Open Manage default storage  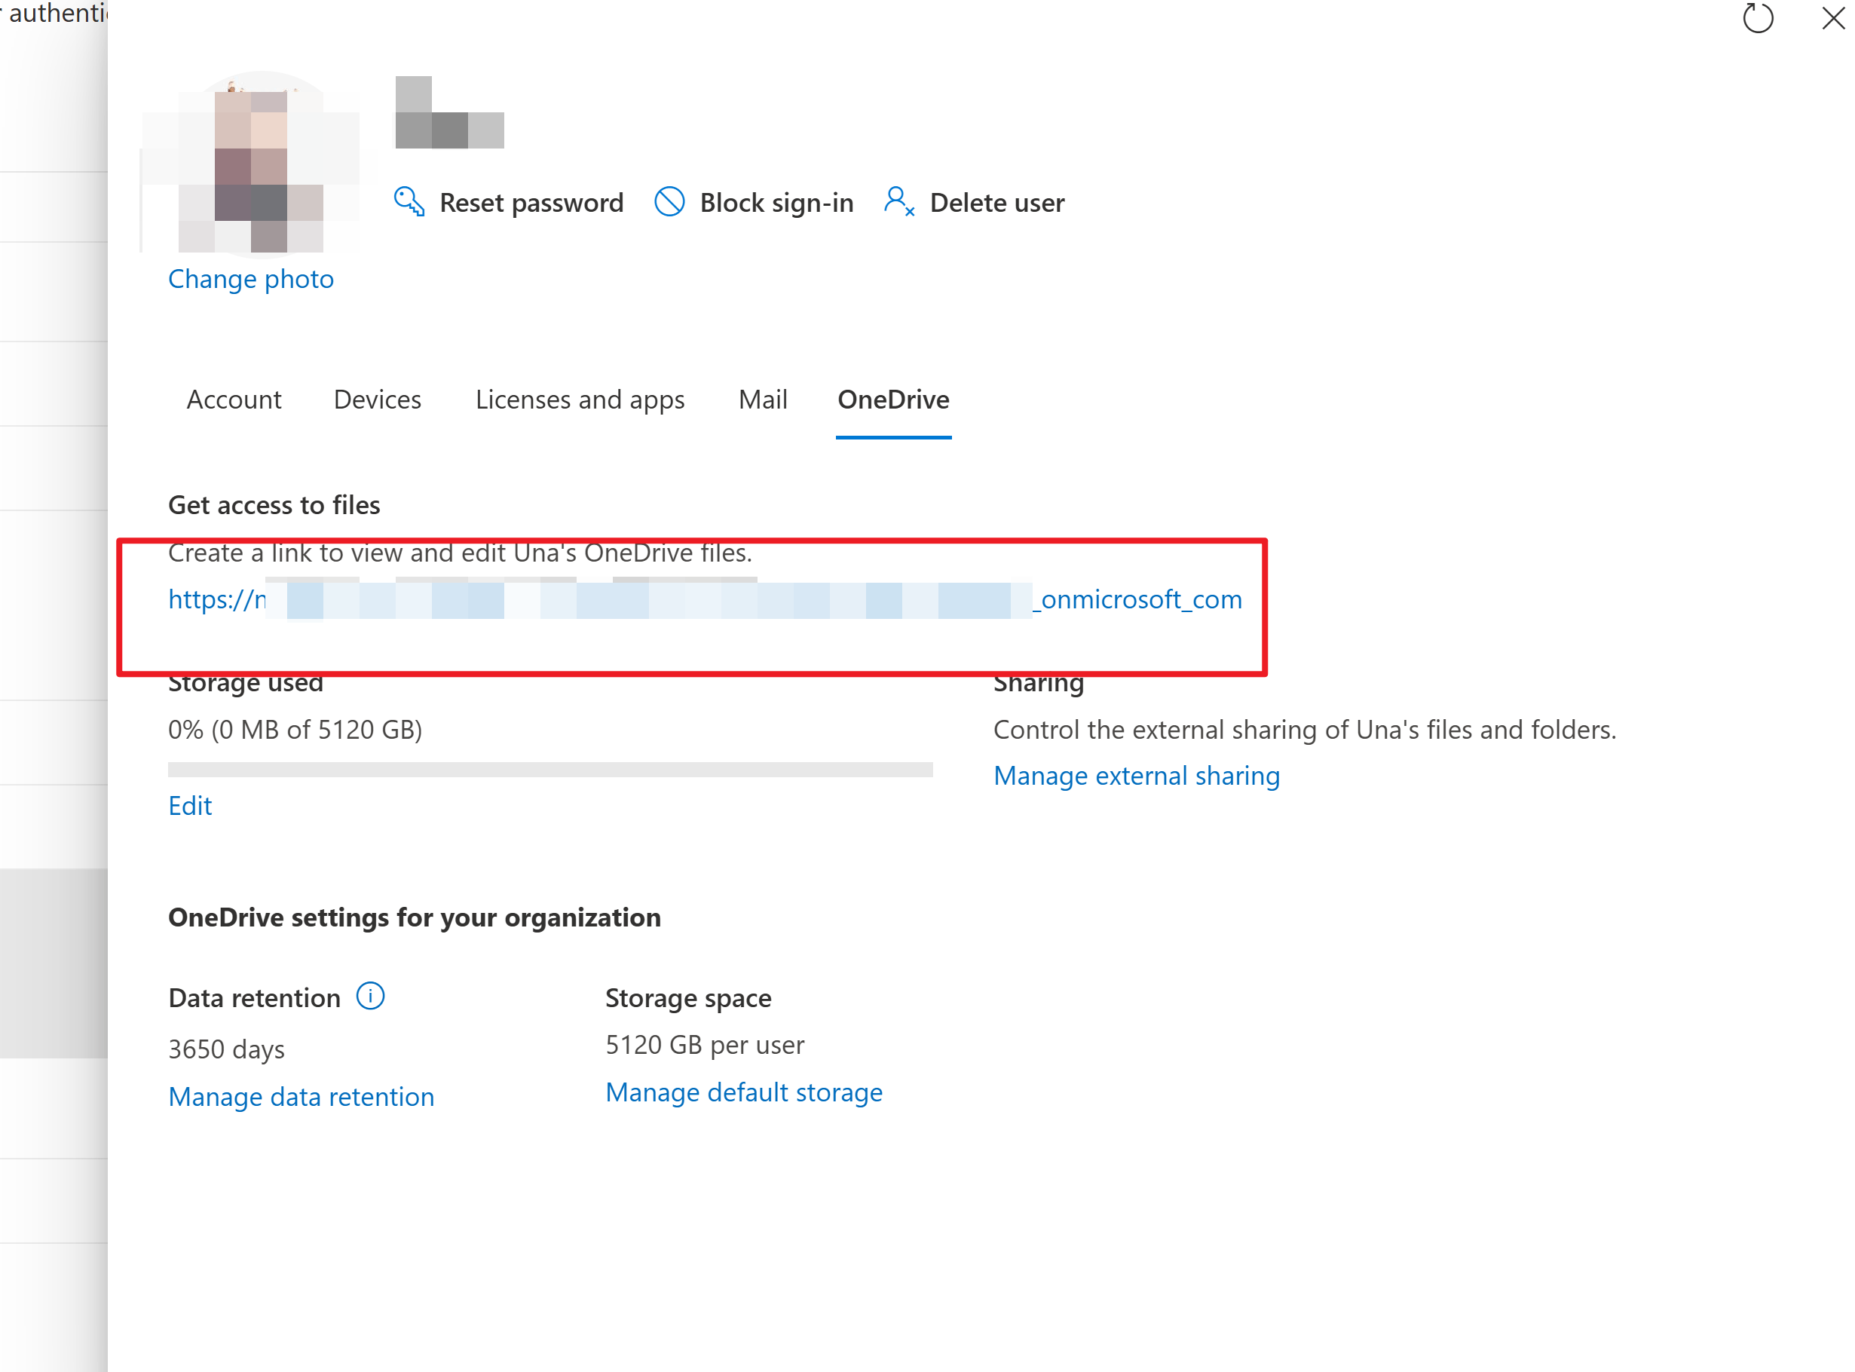click(744, 1092)
